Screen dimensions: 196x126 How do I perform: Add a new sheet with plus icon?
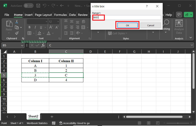pyautogui.click(x=52, y=117)
